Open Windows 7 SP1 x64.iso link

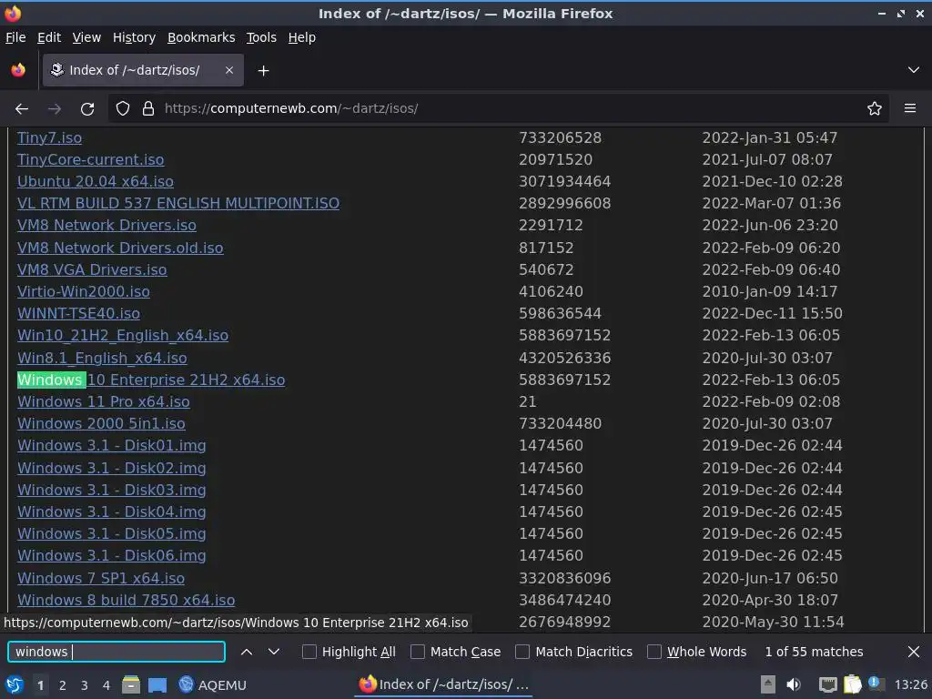click(101, 578)
